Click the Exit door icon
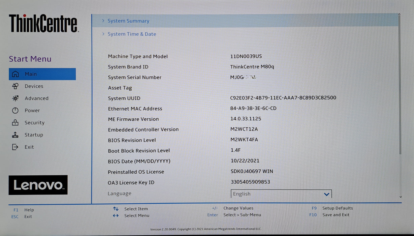Screen dimensions: 414x236 (x=15, y=147)
